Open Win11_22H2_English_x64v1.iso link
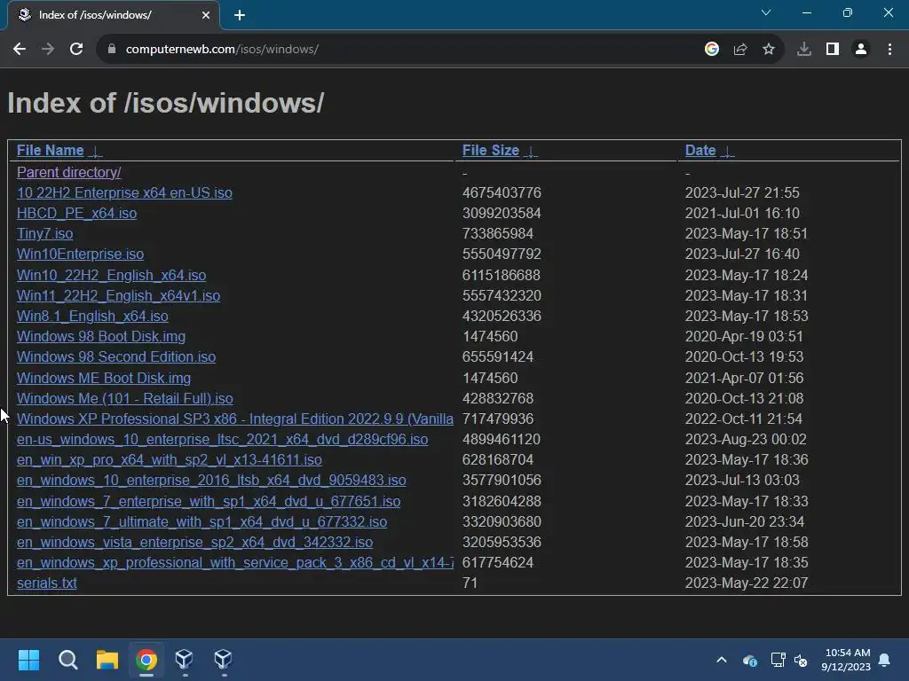Screen dimensions: 909x681 [x=119, y=295]
